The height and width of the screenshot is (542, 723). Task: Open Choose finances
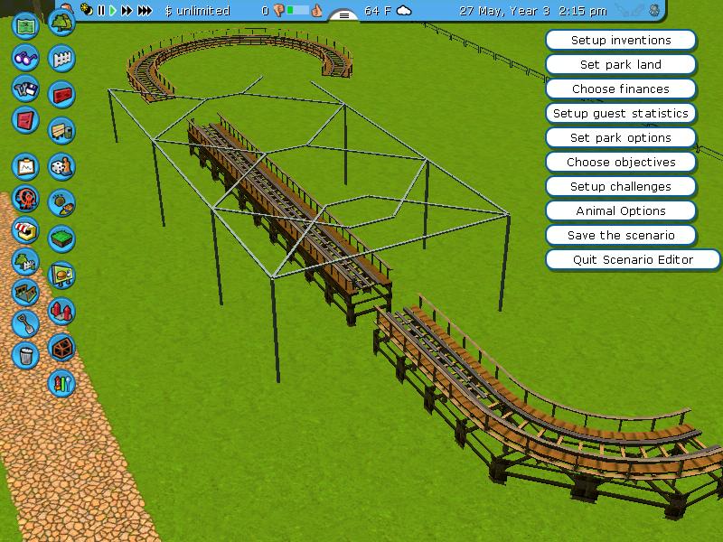[x=621, y=89]
